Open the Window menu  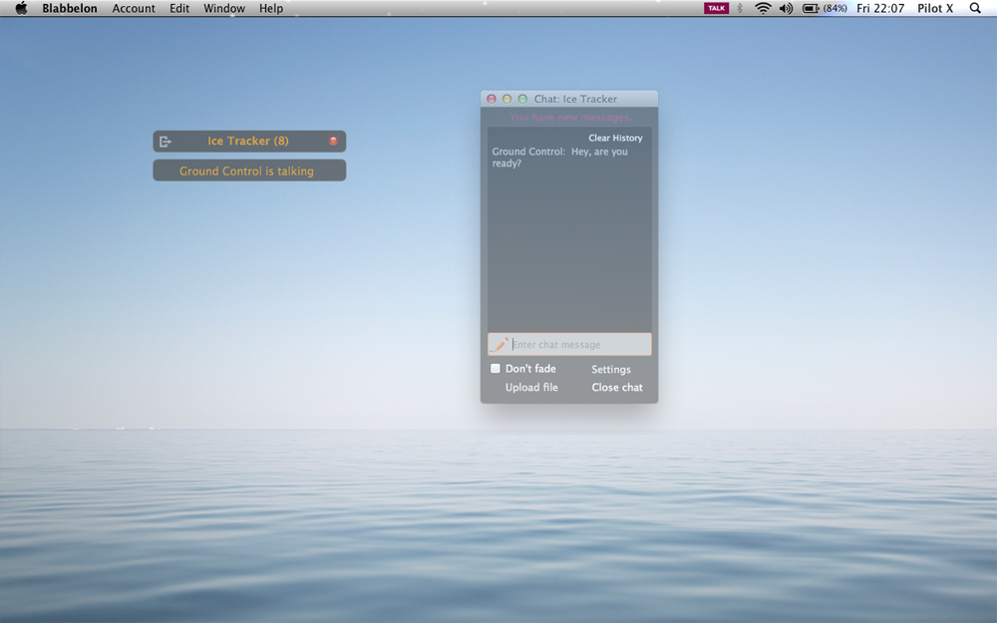[224, 8]
